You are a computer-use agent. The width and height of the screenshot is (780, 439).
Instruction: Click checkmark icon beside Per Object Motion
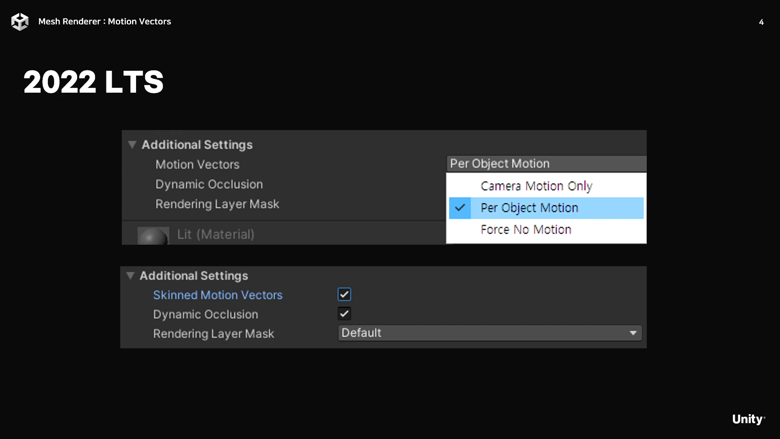coord(460,208)
